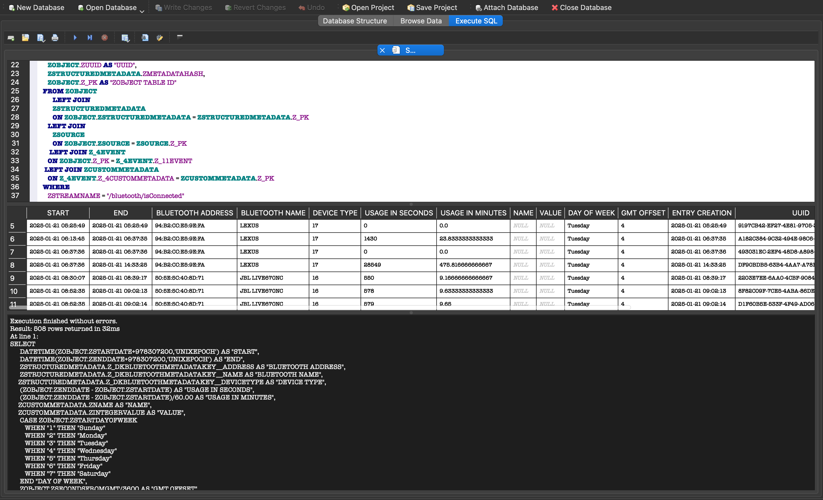Click the ENTRY CREATION column header
This screenshot has width=823, height=500.
point(702,213)
